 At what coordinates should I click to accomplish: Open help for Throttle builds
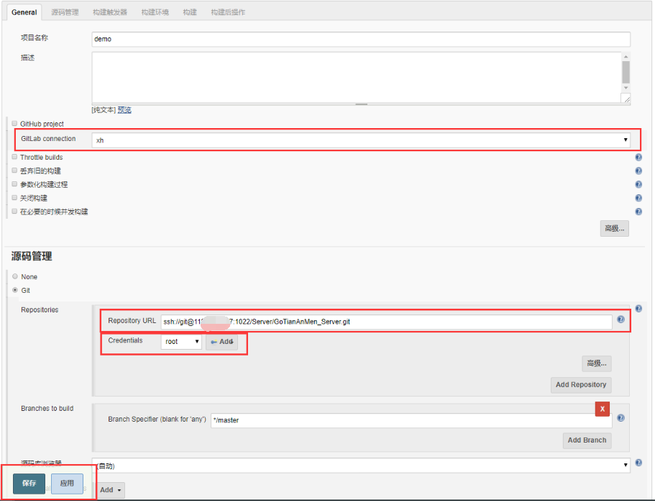tap(638, 158)
